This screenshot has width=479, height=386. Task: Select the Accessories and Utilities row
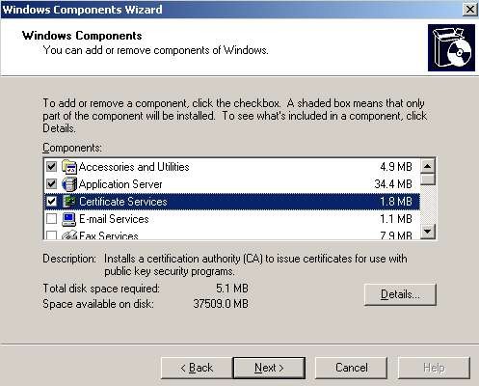pos(231,167)
